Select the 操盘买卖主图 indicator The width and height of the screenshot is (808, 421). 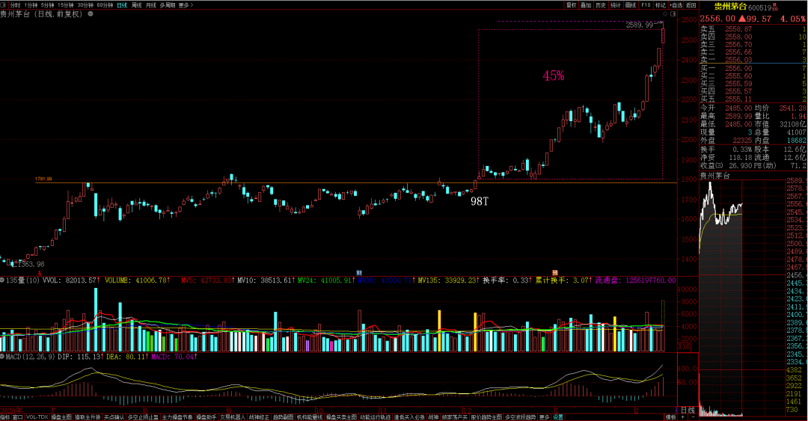tap(341, 417)
